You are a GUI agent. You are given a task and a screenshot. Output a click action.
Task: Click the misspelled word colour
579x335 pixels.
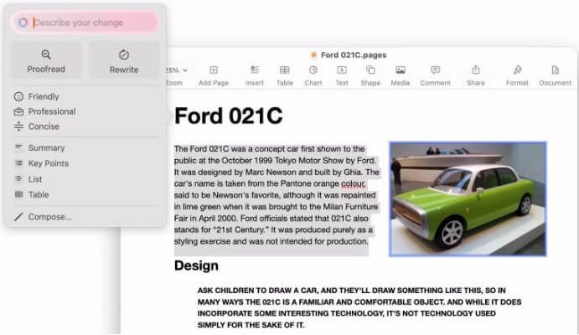click(353, 183)
